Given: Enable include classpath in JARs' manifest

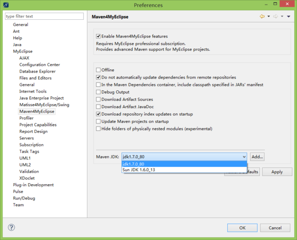Looking at the screenshot, I should 98,84.
